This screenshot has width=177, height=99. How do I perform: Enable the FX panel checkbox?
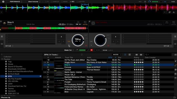(46, 2)
